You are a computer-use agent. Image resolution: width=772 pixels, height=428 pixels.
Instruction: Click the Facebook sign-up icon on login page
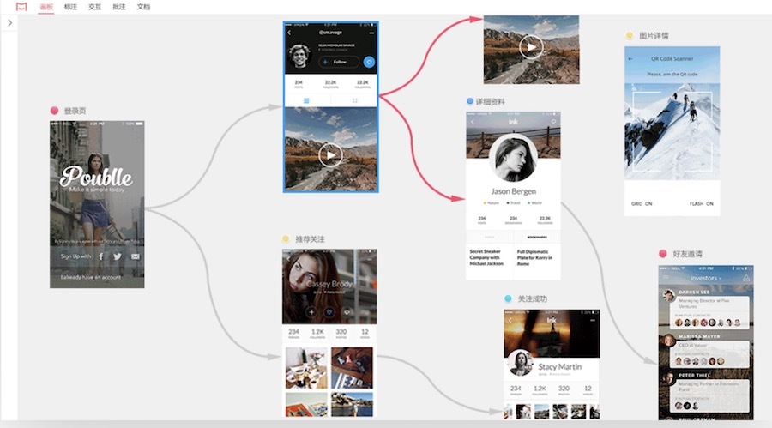(x=101, y=256)
